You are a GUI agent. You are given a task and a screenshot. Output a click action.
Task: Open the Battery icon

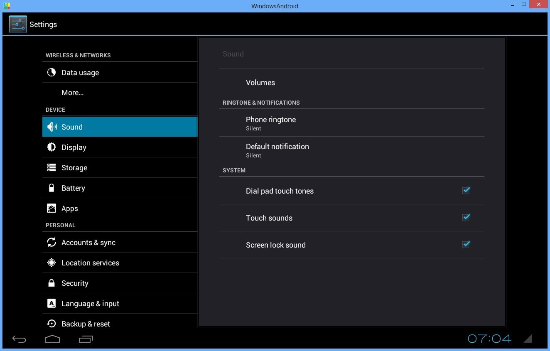tap(51, 188)
